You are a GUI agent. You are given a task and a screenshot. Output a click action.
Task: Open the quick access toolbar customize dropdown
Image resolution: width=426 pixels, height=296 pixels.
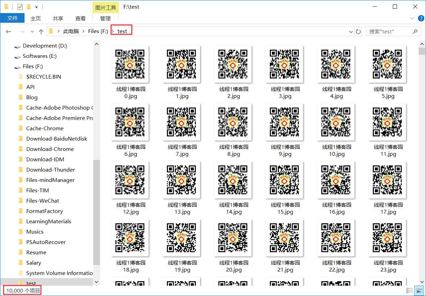coord(37,7)
